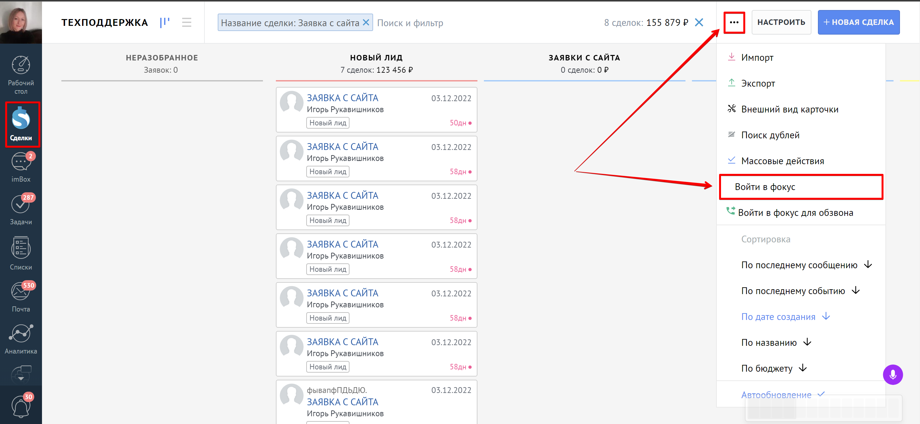Open the Сделки section in sidebar
This screenshot has width=920, height=424.
tap(21, 124)
